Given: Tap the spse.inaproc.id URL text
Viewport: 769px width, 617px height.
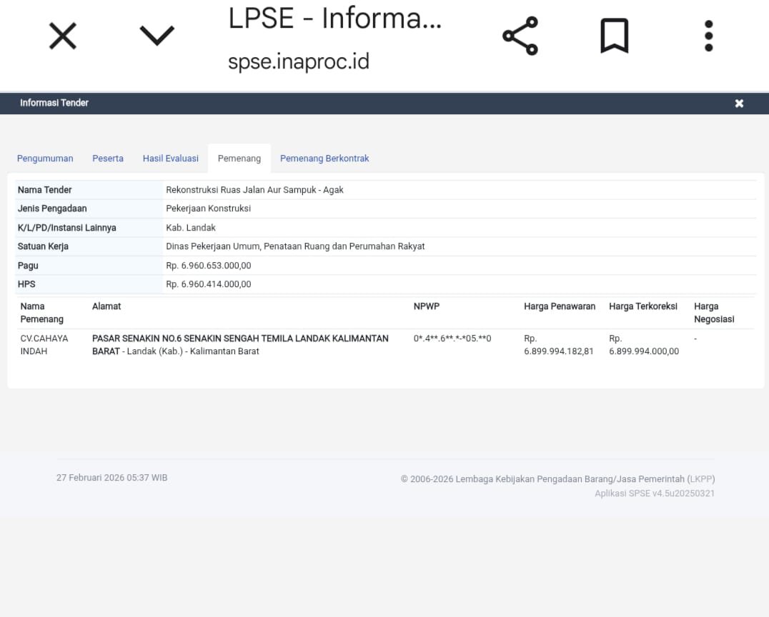Looking at the screenshot, I should tap(299, 62).
